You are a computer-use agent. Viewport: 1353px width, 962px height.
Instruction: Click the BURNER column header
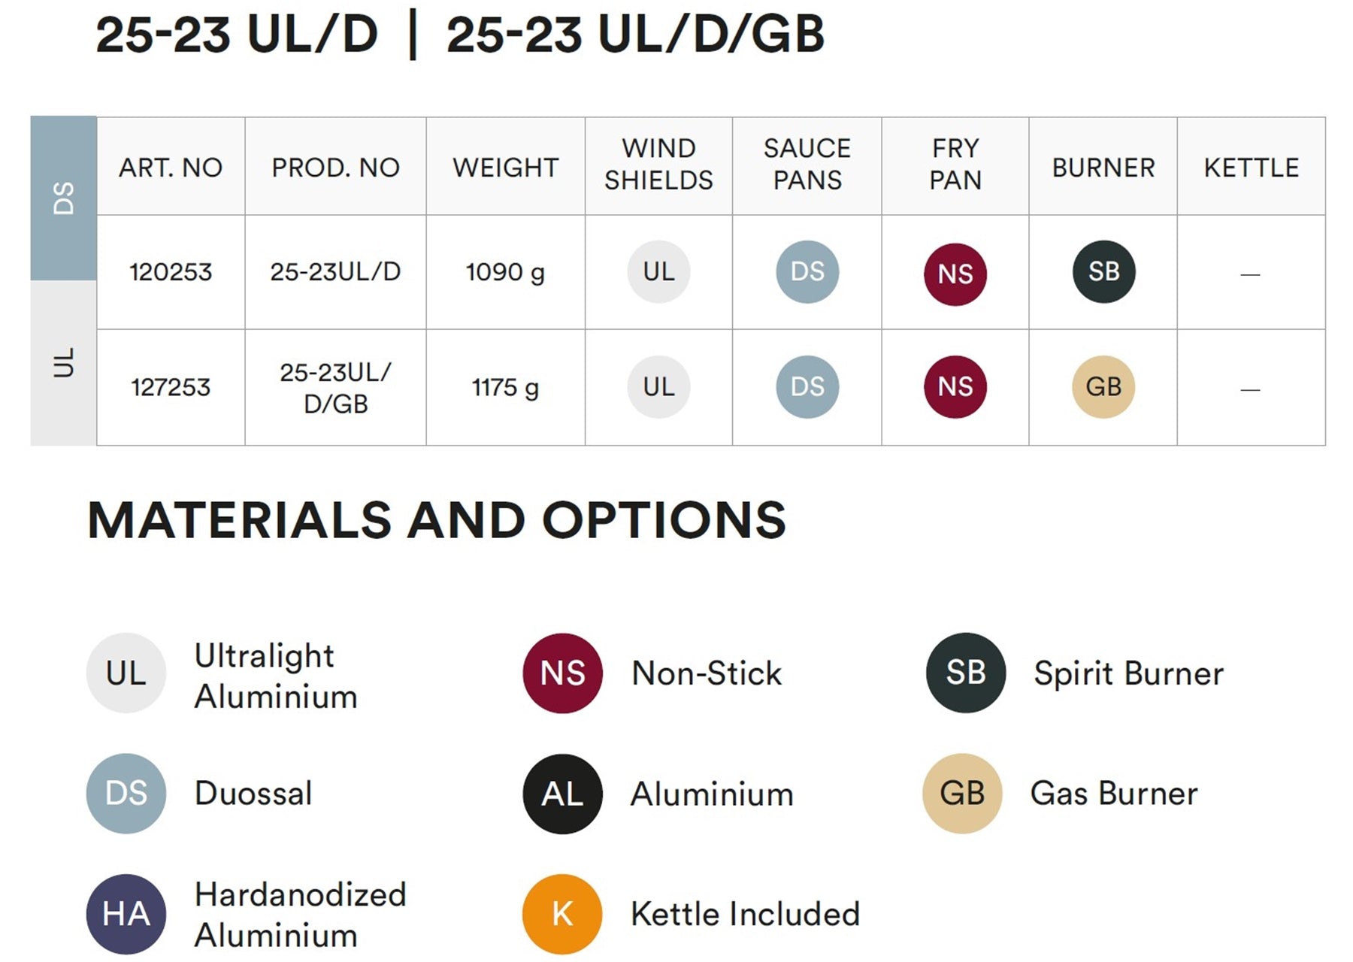coord(1103,167)
